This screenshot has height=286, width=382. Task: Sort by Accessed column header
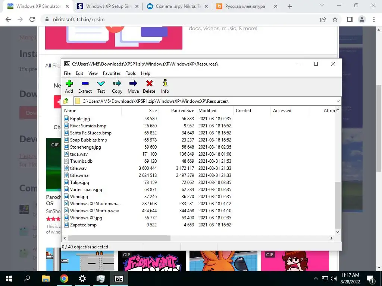(289, 110)
